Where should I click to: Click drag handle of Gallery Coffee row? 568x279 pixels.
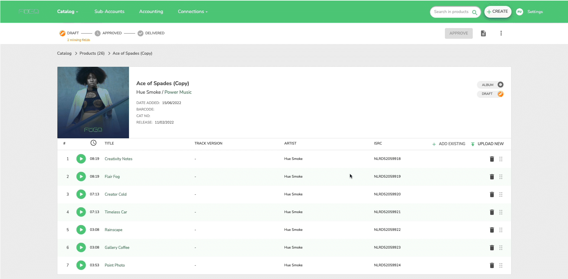point(501,248)
